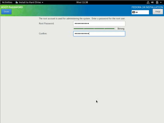Expand the Install to Hard Drive dropdown arrow

point(42,2)
